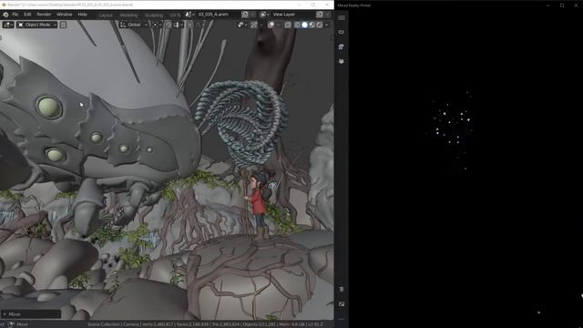Screen dimensions: 583x328
Task: Open the Object Mode dropdown
Action: [36, 25]
